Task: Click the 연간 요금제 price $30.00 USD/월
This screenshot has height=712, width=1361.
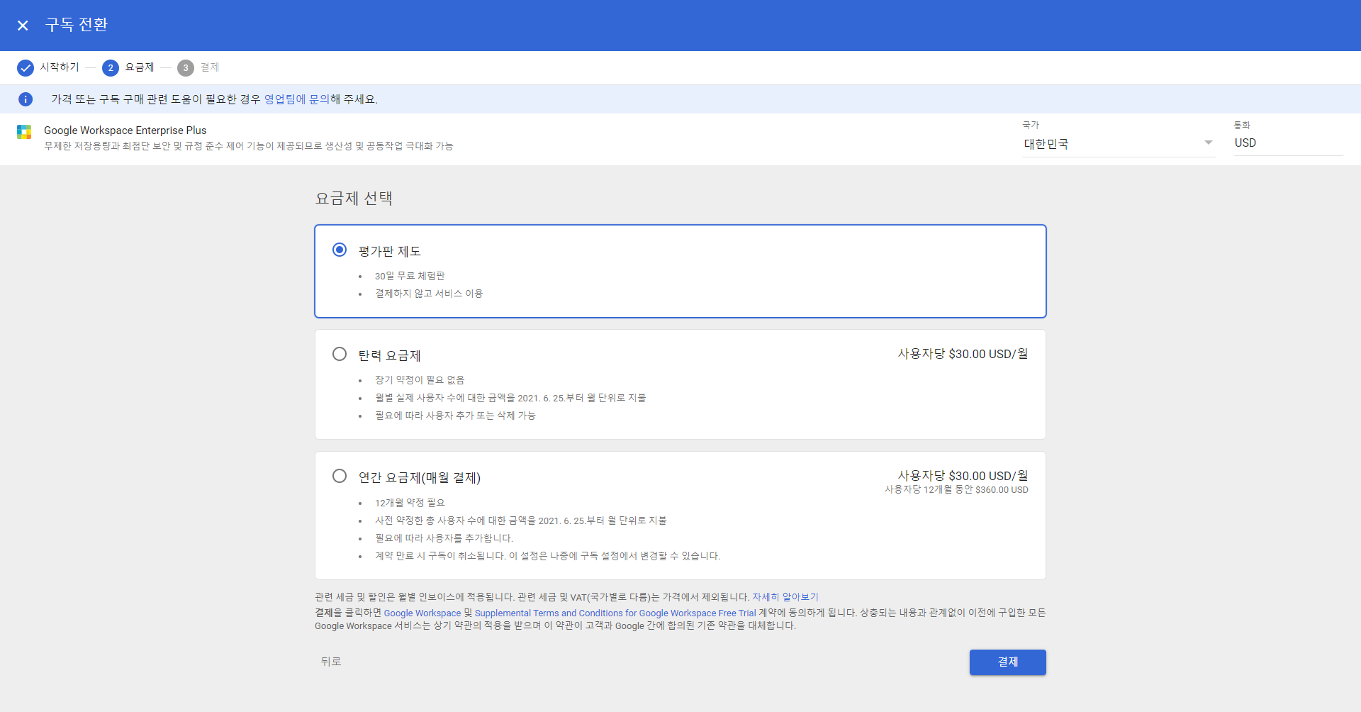Action: click(x=963, y=476)
